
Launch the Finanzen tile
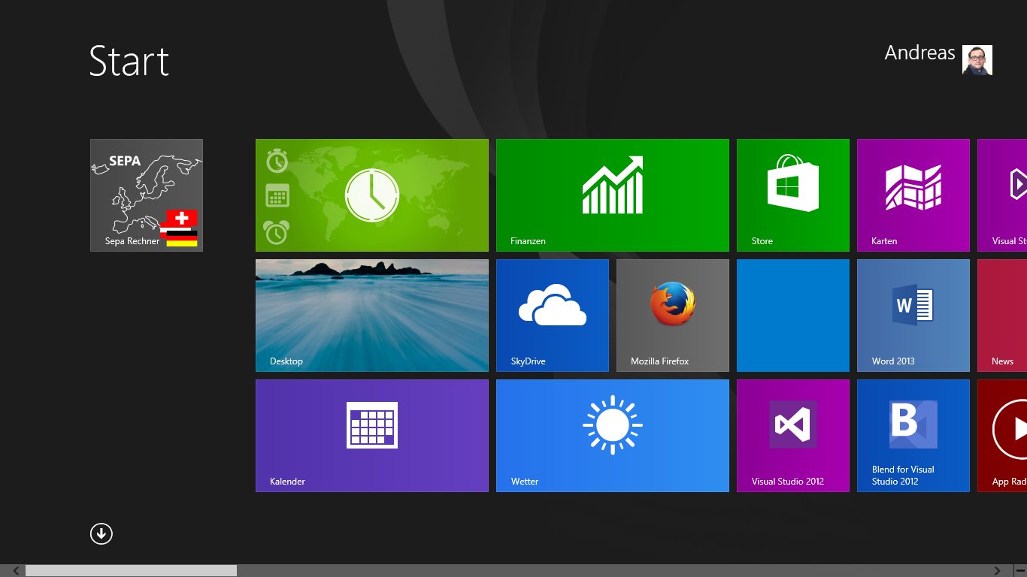tap(613, 195)
